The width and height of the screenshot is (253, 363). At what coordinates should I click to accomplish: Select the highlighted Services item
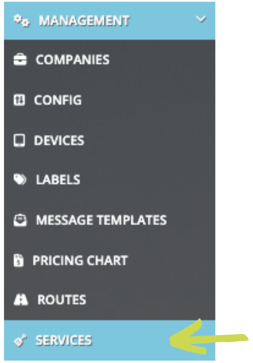(110, 340)
